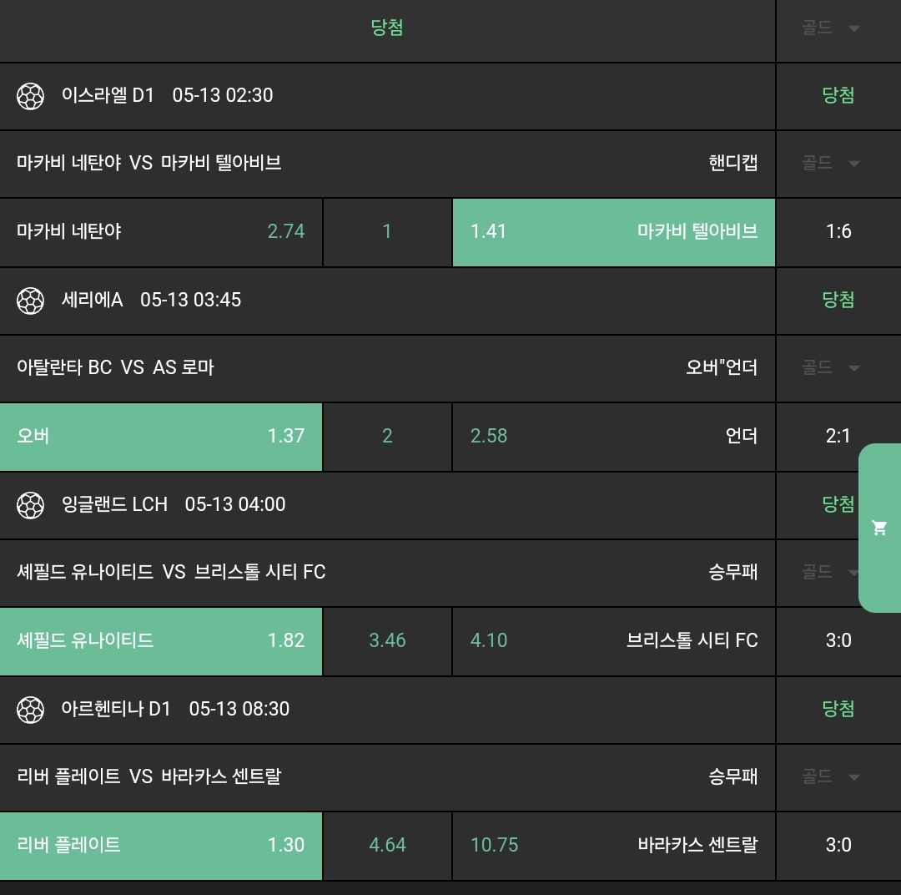Select the 바라카스 센트랄 10.75 odds cell
The width and height of the screenshot is (901, 895).
tap(613, 845)
